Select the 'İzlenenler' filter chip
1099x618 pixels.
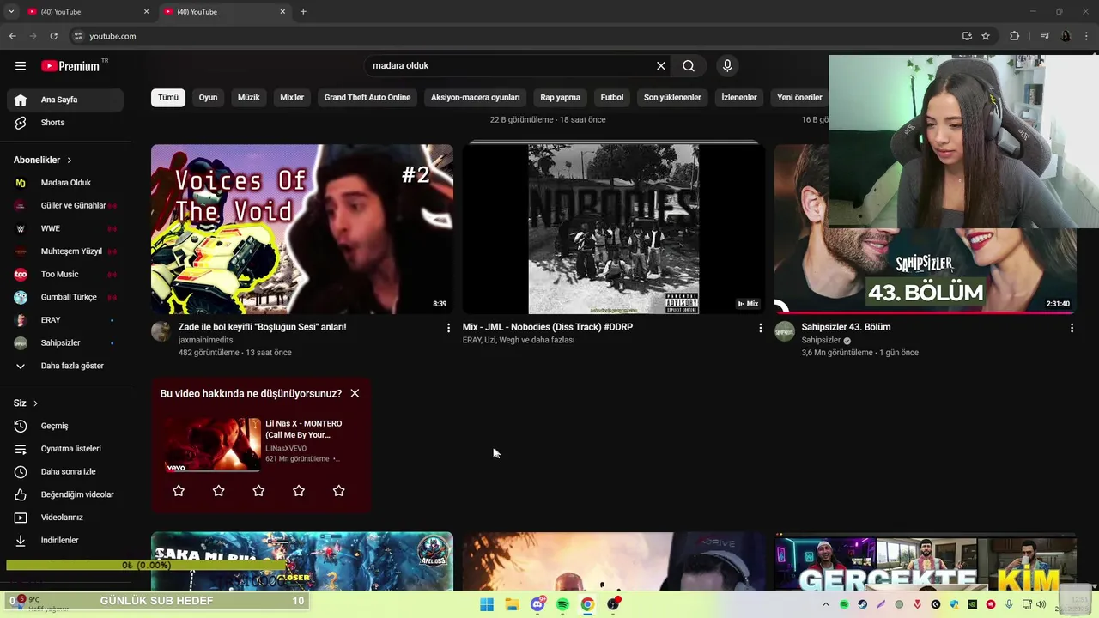[x=739, y=97]
